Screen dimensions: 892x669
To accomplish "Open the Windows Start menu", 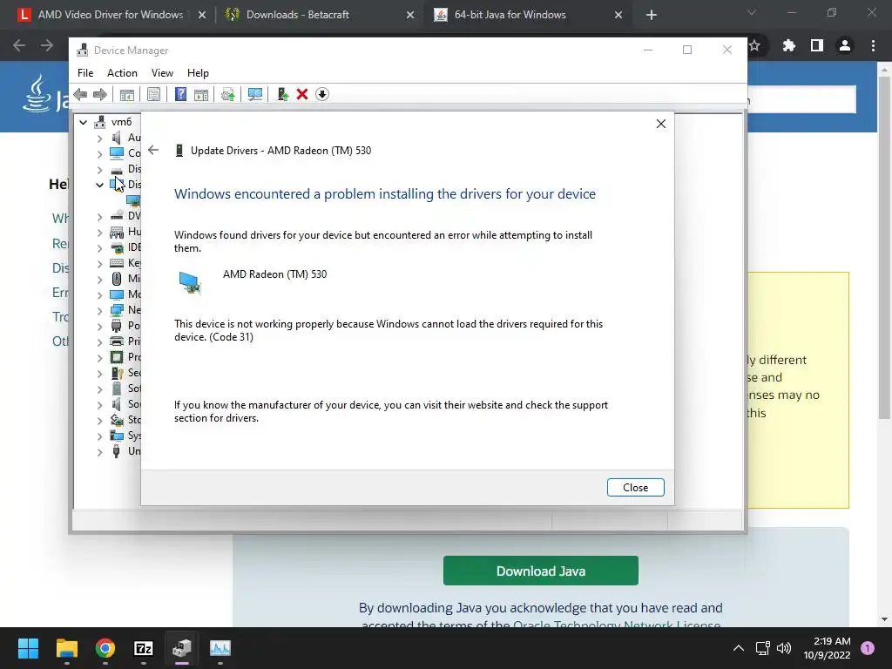I will click(28, 648).
